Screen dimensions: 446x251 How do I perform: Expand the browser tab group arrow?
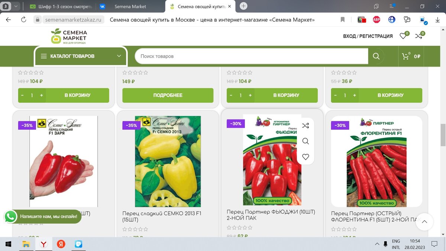coord(16,6)
